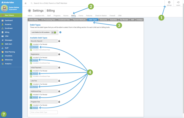Click the info icon near Lock Debits
The height and width of the screenshot is (118, 184).
click(x=60, y=33)
